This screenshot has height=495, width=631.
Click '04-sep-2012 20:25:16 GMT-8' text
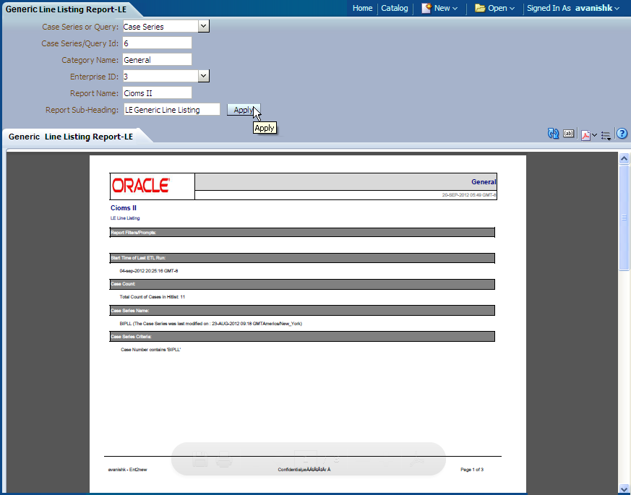tap(149, 271)
